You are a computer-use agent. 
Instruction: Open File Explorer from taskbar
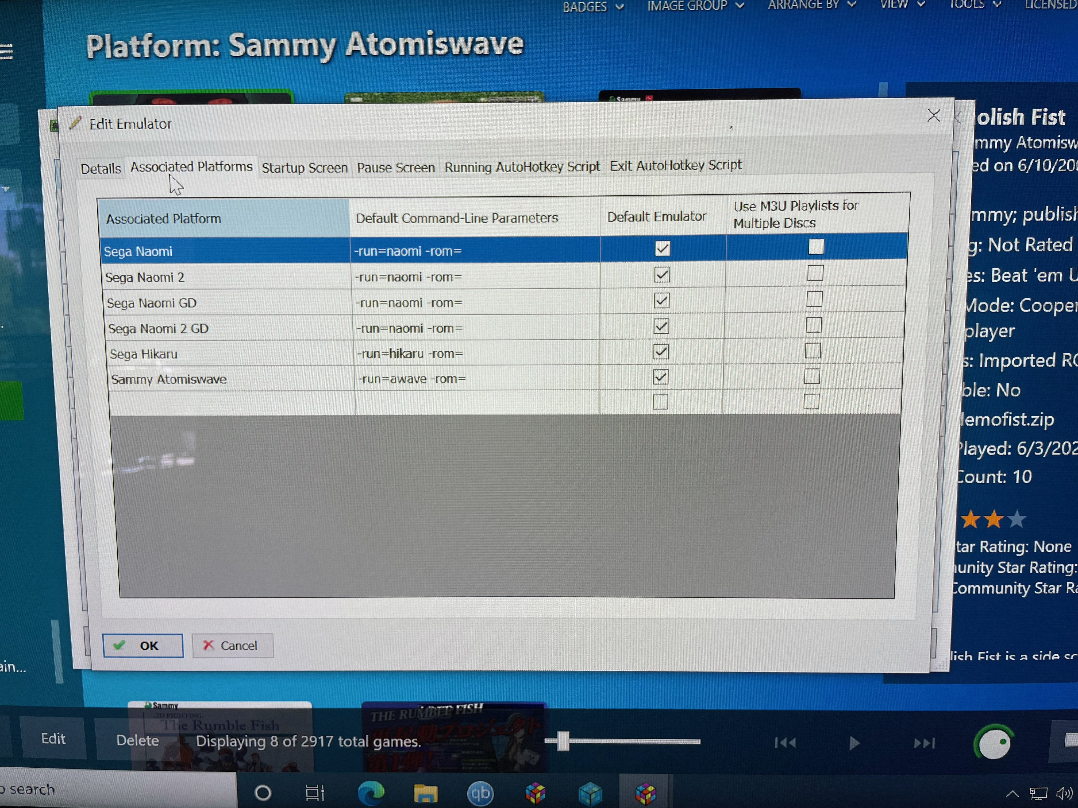click(425, 793)
